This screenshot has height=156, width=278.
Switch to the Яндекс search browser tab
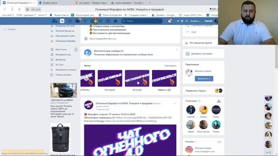coord(91,3)
